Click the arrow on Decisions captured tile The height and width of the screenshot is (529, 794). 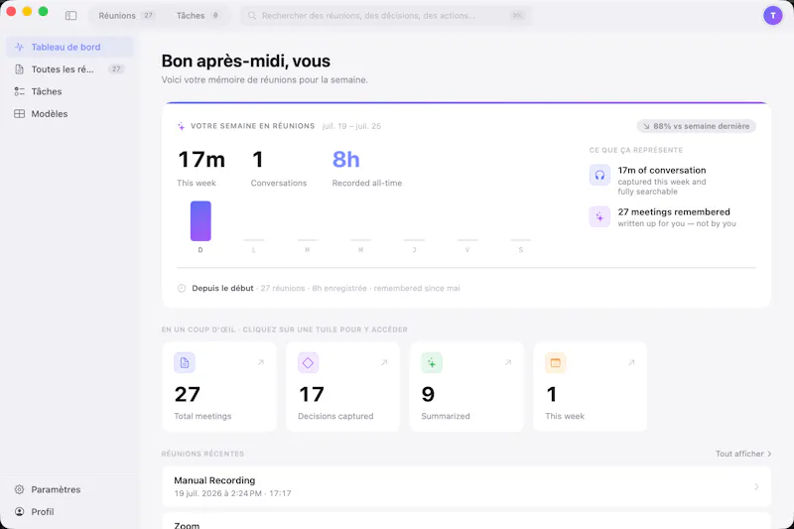click(x=384, y=362)
